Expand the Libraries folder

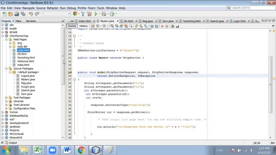[x=6, y=101]
